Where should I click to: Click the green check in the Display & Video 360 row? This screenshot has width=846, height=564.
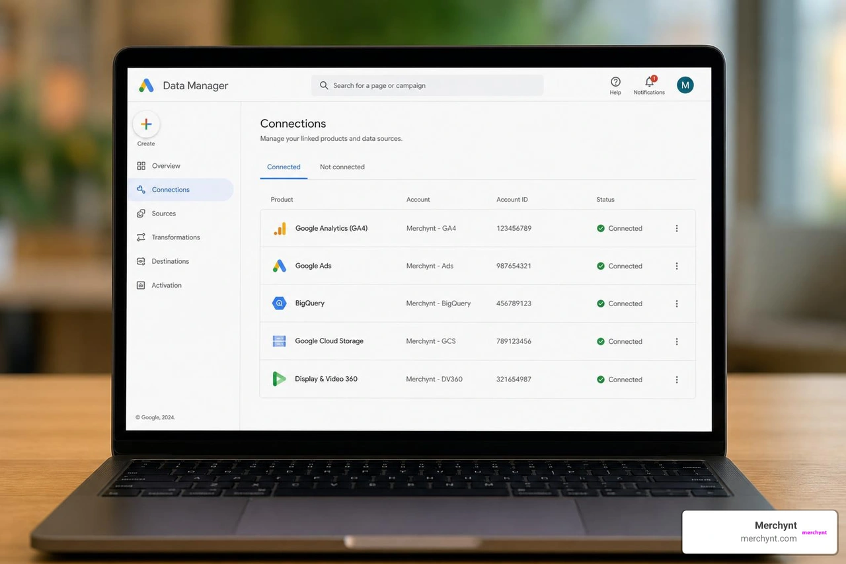click(601, 380)
